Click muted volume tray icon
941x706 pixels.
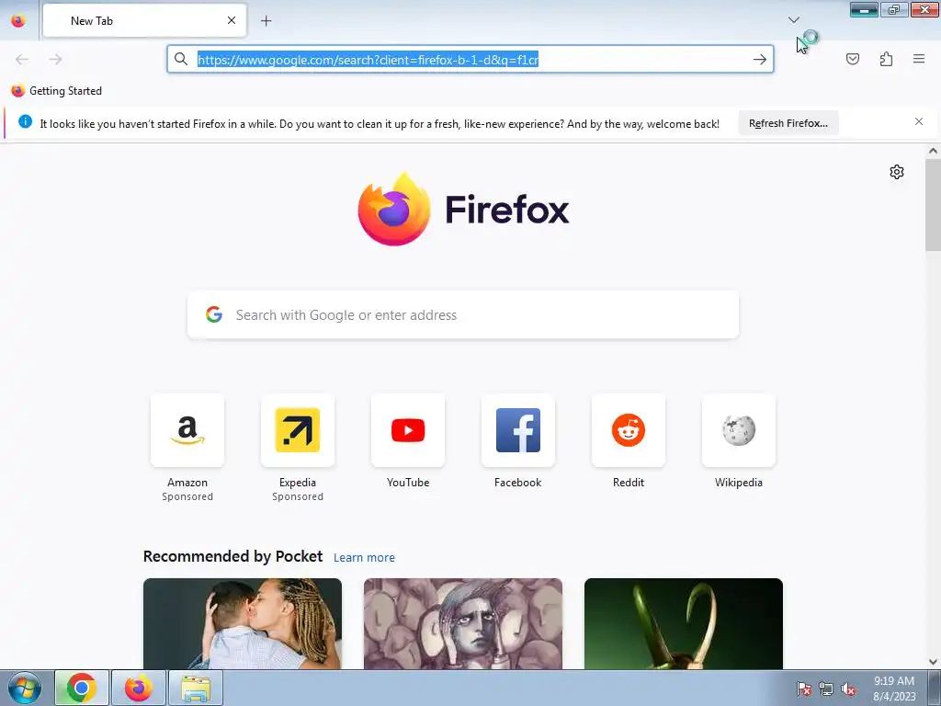coord(847,689)
